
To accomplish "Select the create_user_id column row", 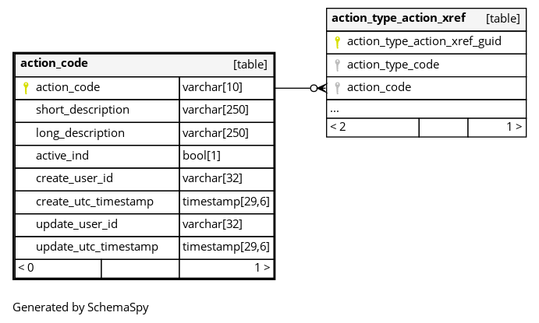I will click(x=144, y=179).
